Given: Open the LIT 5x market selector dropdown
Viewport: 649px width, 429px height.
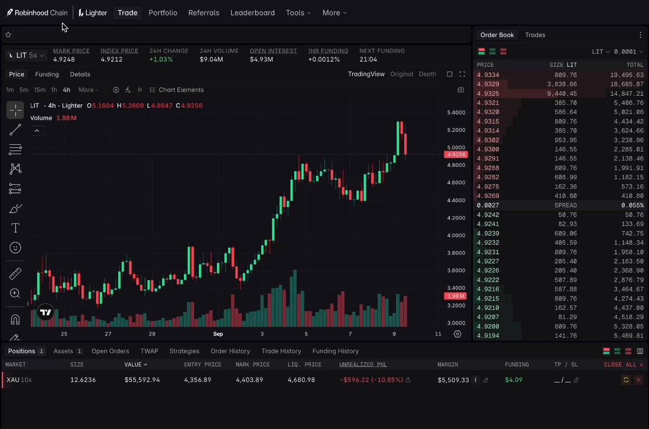Looking at the screenshot, I should 26,55.
